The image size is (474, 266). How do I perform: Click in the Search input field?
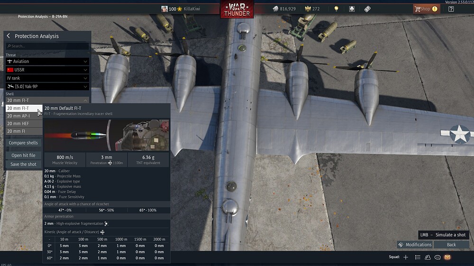(x=47, y=46)
